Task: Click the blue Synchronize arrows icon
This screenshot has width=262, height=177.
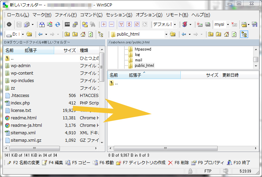Action: 58,24
